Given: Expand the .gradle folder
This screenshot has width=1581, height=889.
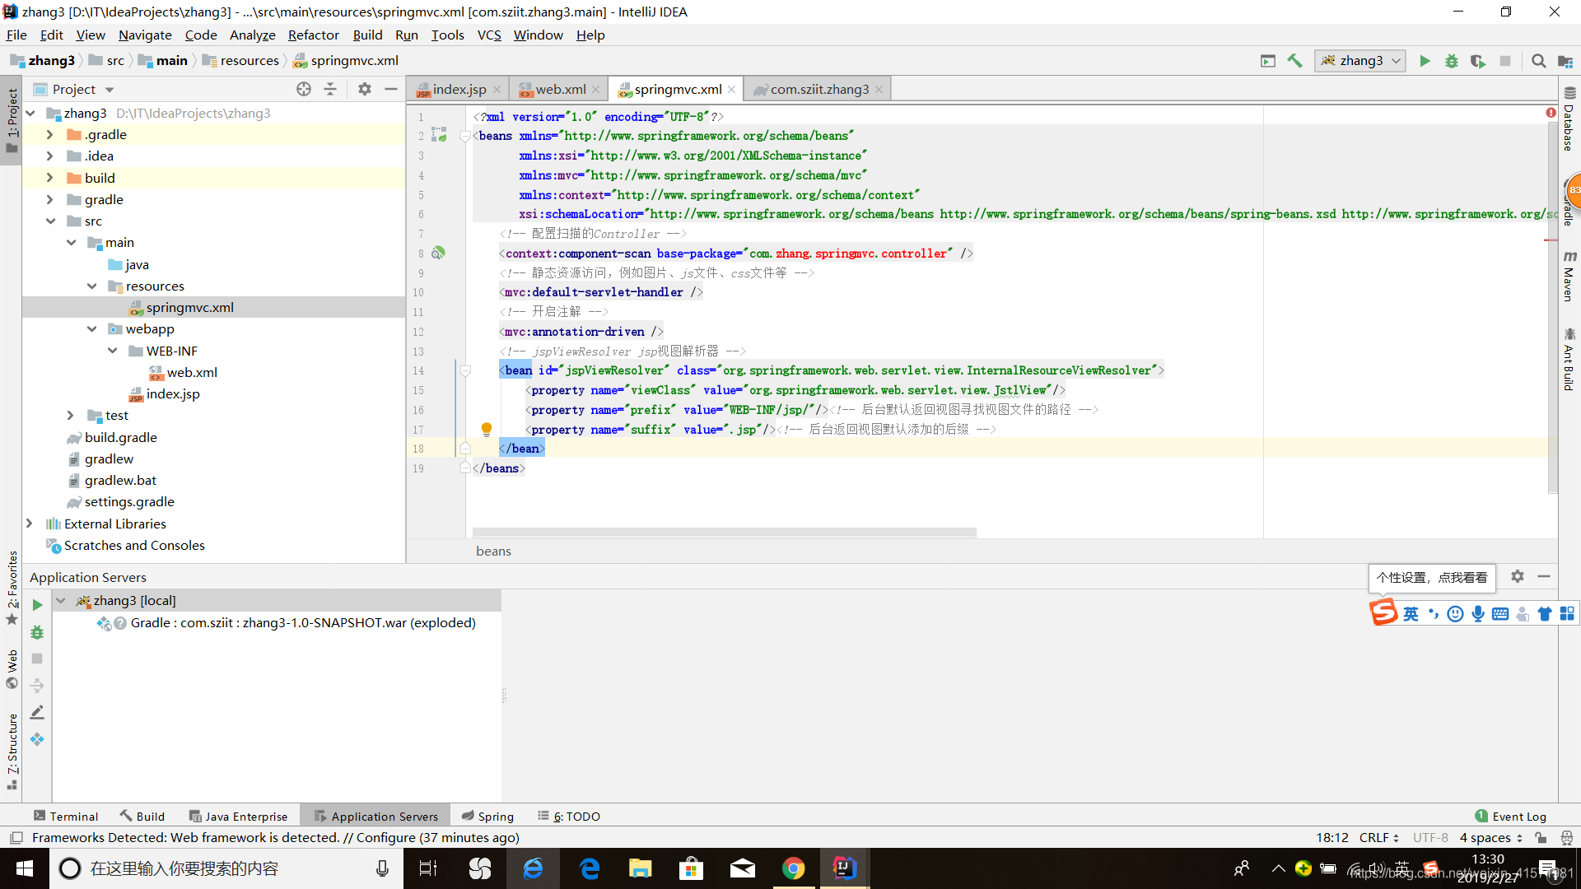Looking at the screenshot, I should click(x=49, y=134).
